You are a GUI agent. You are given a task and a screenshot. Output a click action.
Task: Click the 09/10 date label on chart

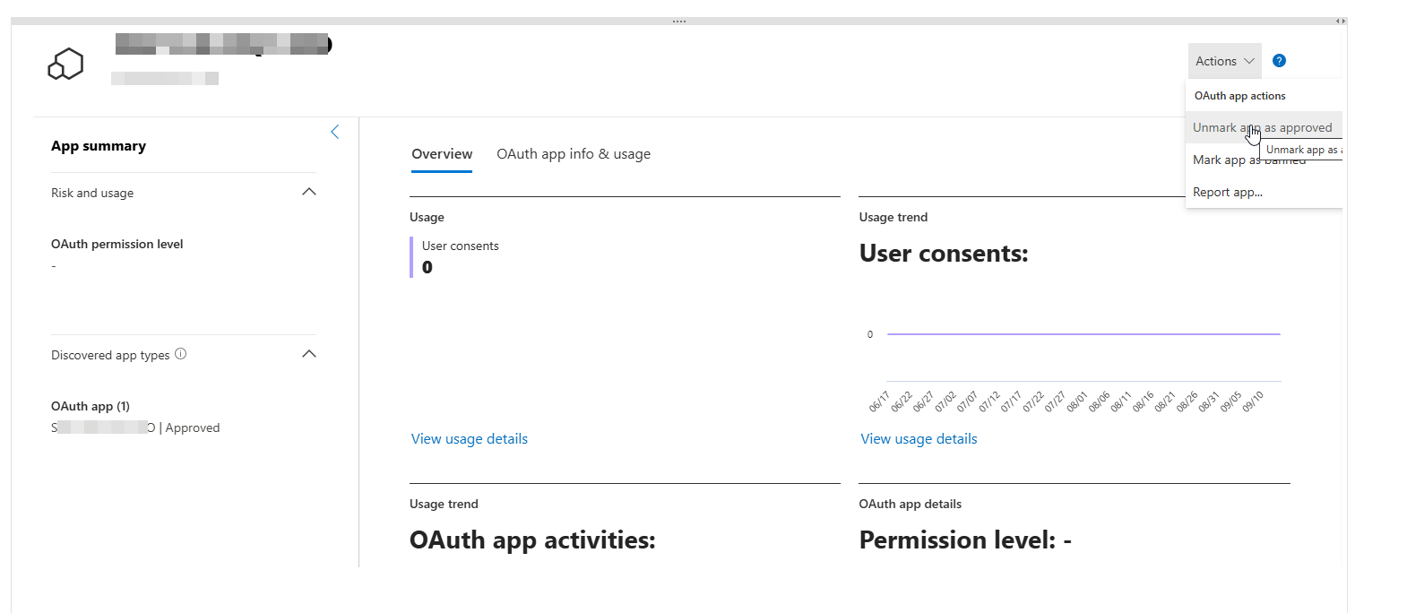coord(1254,401)
